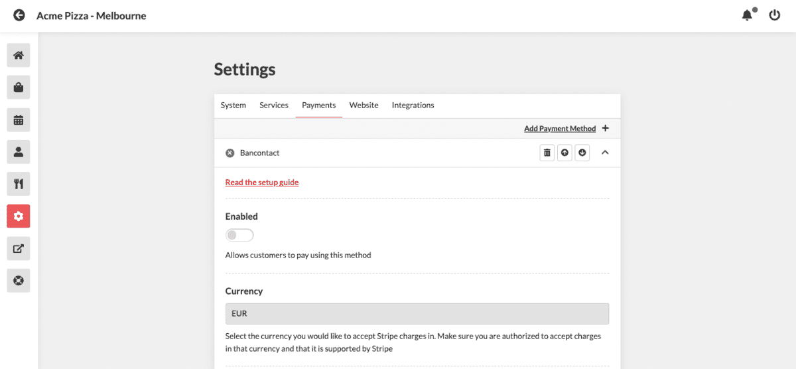Open the calendar bookings sidebar icon
This screenshot has height=369, width=796.
pos(19,120)
